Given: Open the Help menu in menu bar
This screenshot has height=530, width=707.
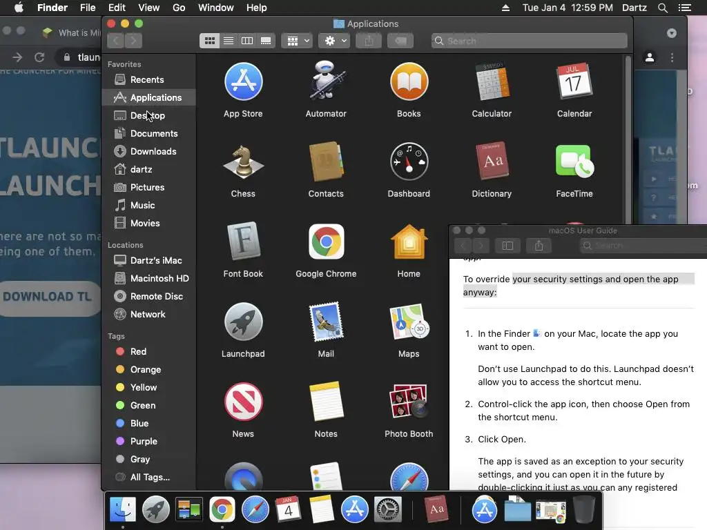Looking at the screenshot, I should click(257, 8).
